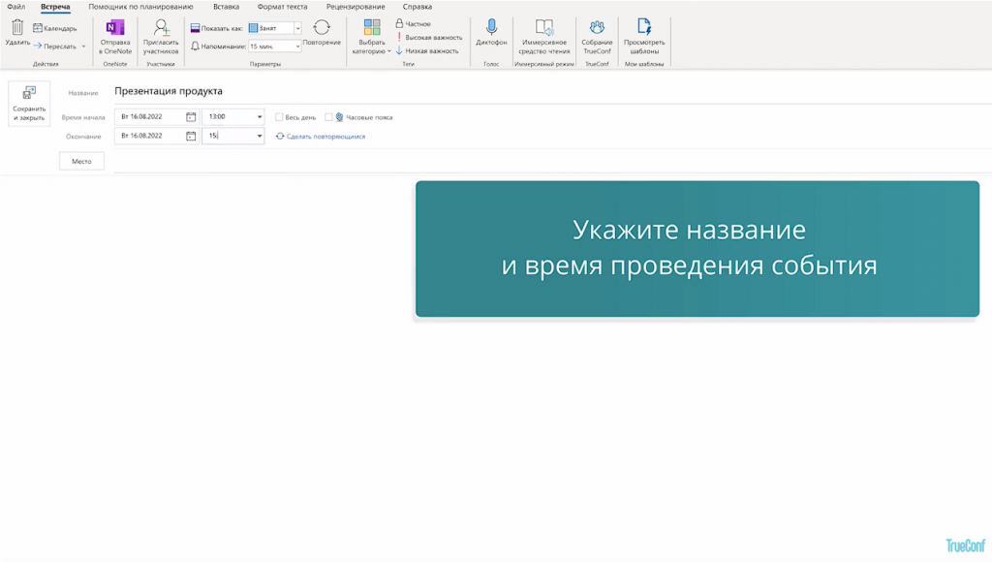Click the Forward (Переслать) arrow icon
This screenshot has height=562, width=992.
click(38, 47)
